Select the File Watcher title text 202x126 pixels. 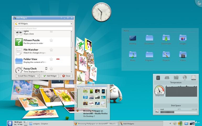point(31,50)
